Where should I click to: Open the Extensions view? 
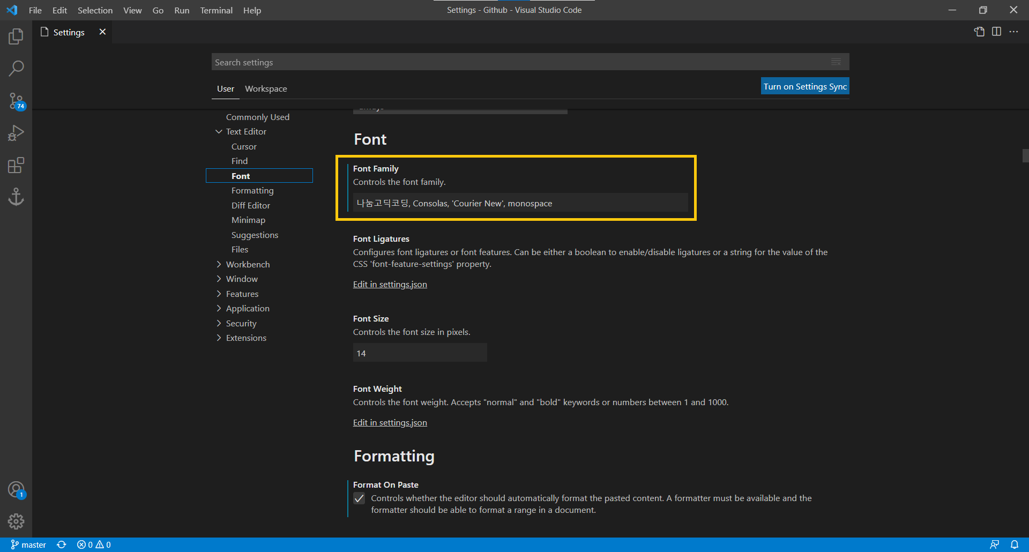[16, 165]
